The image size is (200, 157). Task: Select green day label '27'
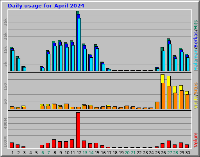tap(170, 153)
